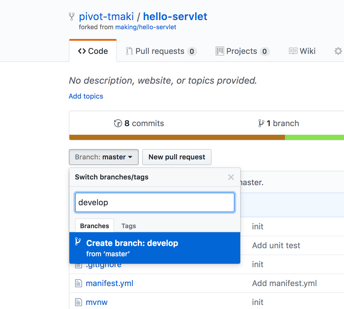The height and width of the screenshot is (309, 344).
Task: Click the branch icon next to 1 branch
Action: point(261,123)
